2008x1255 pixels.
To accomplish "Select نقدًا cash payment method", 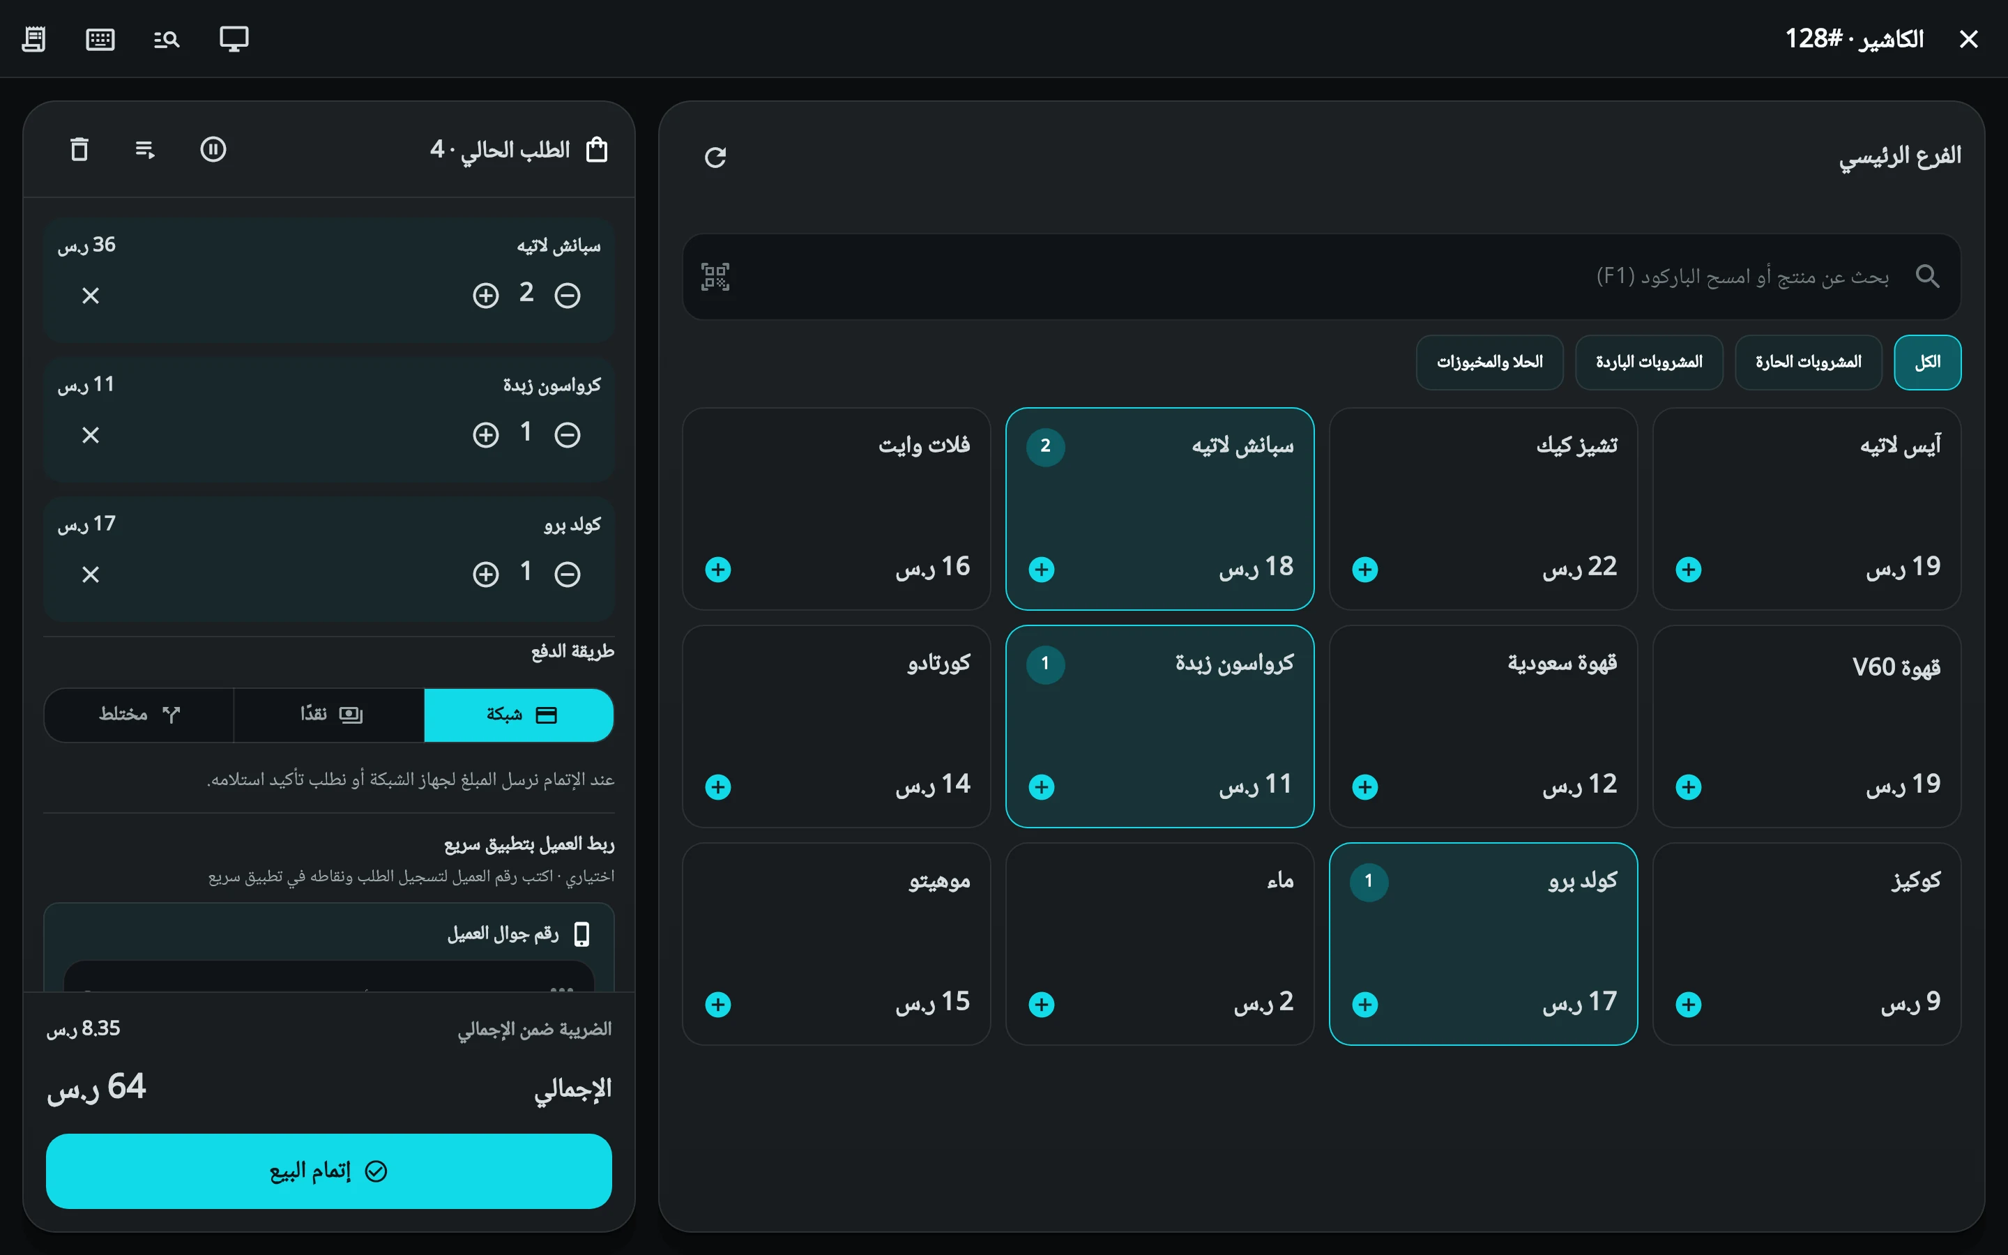I will click(x=328, y=715).
